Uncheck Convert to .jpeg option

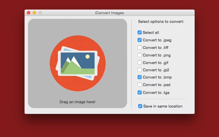point(139,40)
